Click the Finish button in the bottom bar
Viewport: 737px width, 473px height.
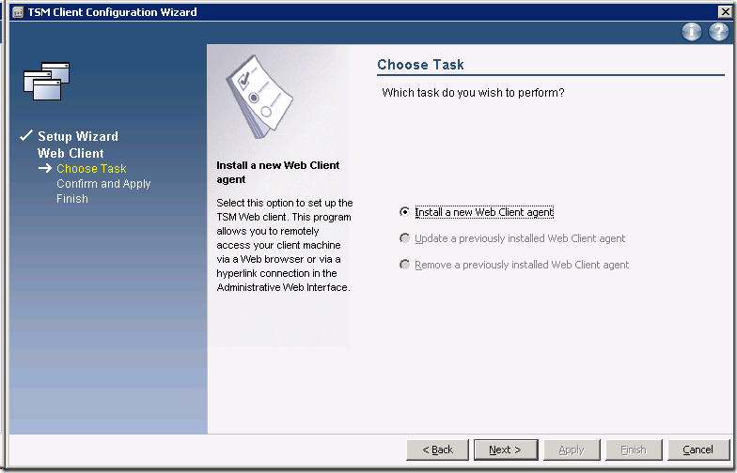click(633, 450)
